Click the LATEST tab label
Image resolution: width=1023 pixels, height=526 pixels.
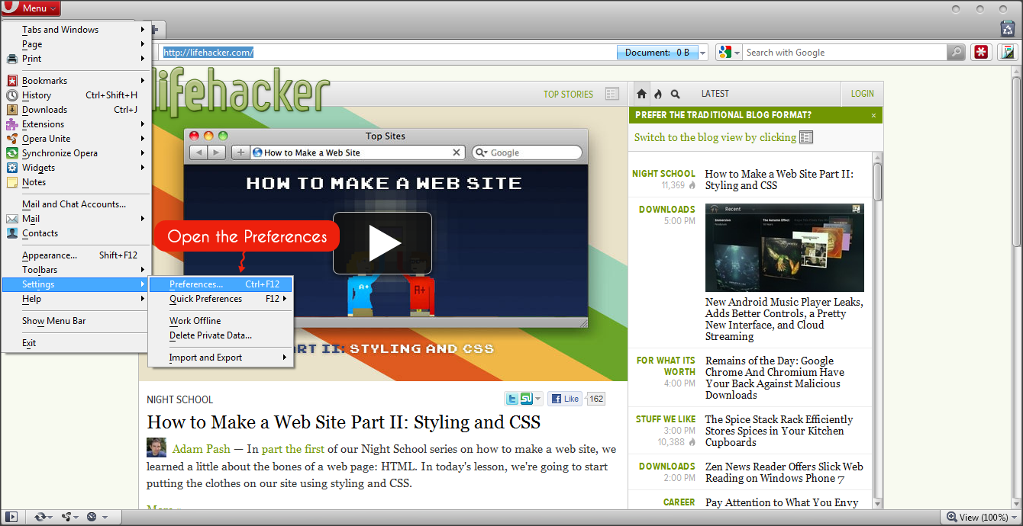tap(715, 94)
